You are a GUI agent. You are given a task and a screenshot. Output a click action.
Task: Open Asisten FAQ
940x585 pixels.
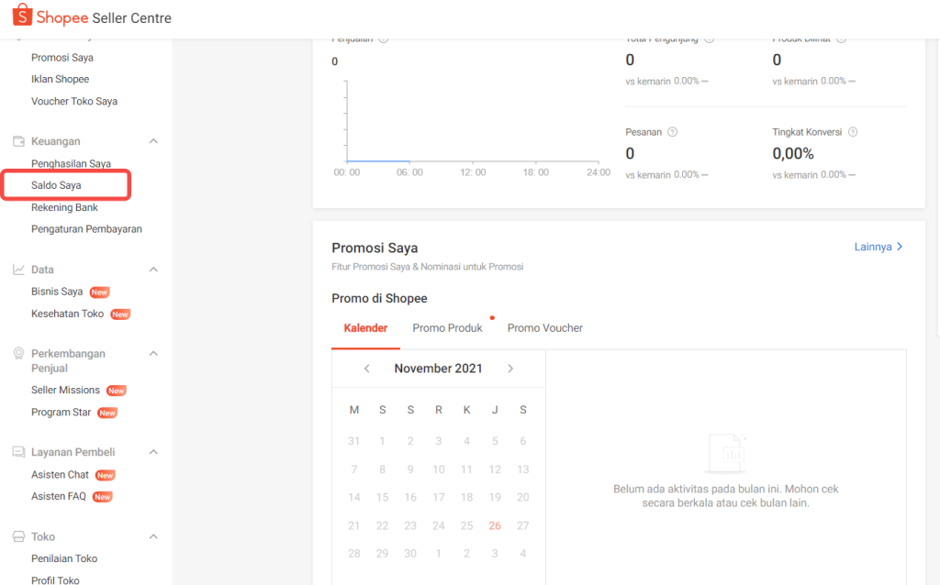click(59, 496)
